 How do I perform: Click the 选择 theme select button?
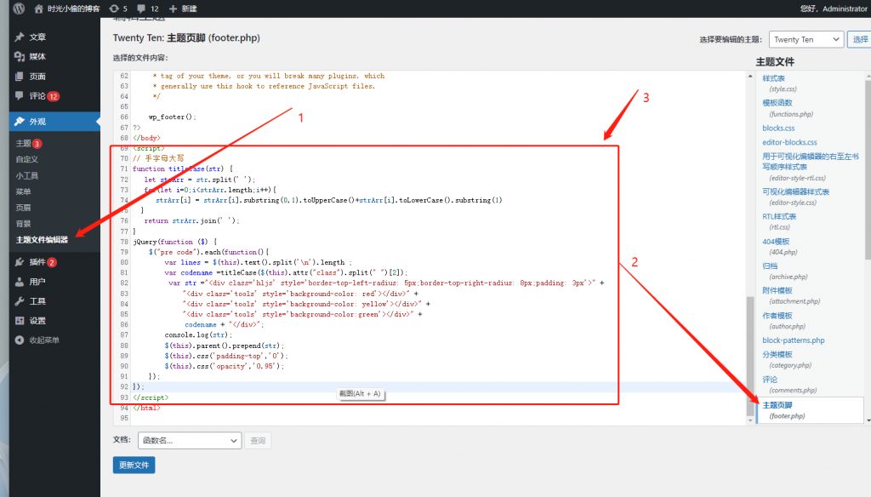click(860, 39)
